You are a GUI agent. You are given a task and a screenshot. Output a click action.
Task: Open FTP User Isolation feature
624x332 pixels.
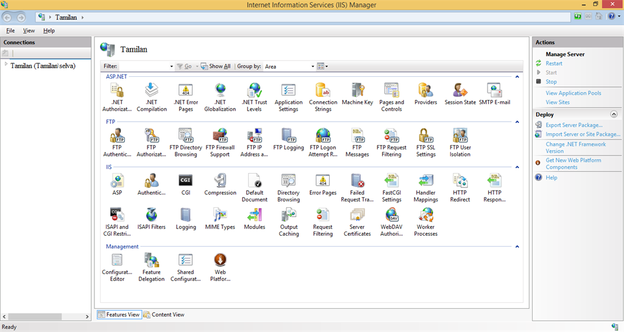460,143
